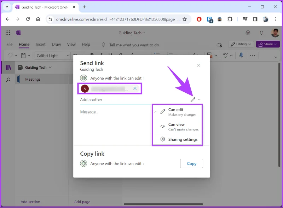Expand the permission chevron beside pencil
Image resolution: width=283 pixels, height=208 pixels.
(199, 100)
